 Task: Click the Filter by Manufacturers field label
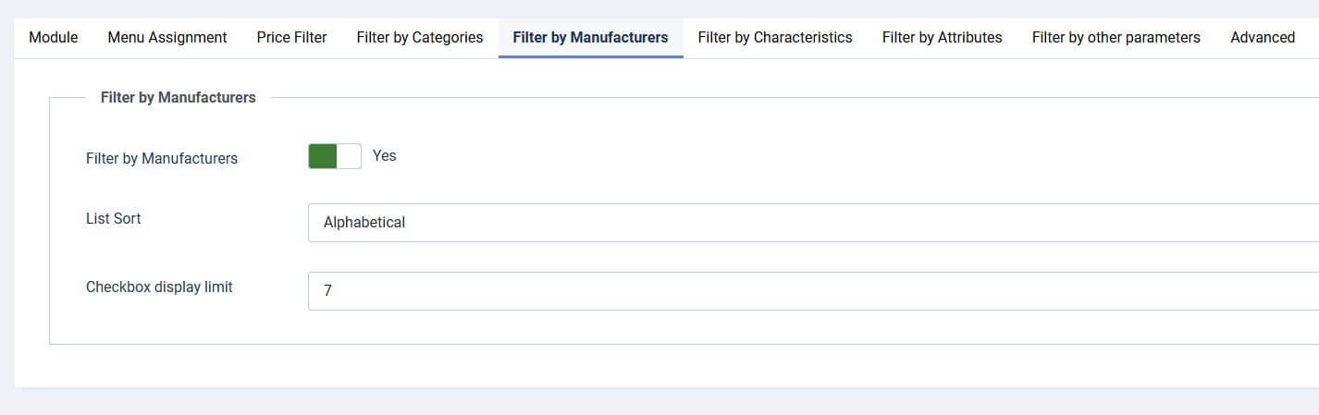tap(162, 159)
